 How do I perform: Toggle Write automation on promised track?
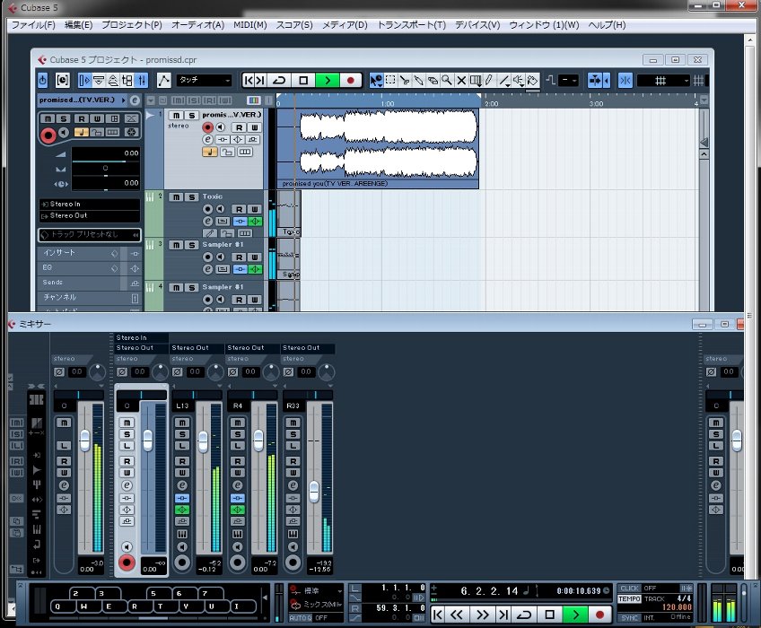pyautogui.click(x=254, y=127)
